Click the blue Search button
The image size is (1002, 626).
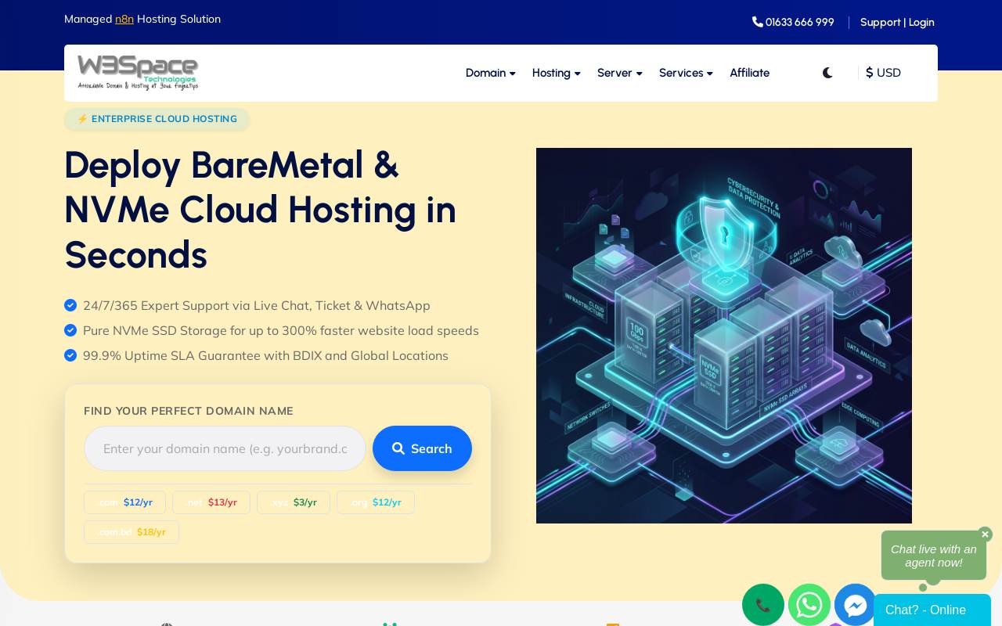click(422, 448)
